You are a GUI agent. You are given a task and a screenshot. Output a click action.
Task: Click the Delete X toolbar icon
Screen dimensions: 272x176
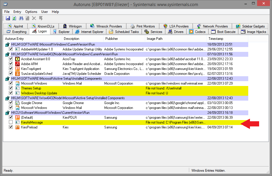(x=34, y=18)
